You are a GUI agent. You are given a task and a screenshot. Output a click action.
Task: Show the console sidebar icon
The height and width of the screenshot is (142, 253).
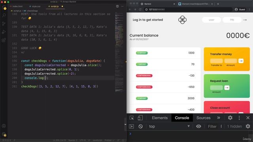pyautogui.click(x=132, y=126)
